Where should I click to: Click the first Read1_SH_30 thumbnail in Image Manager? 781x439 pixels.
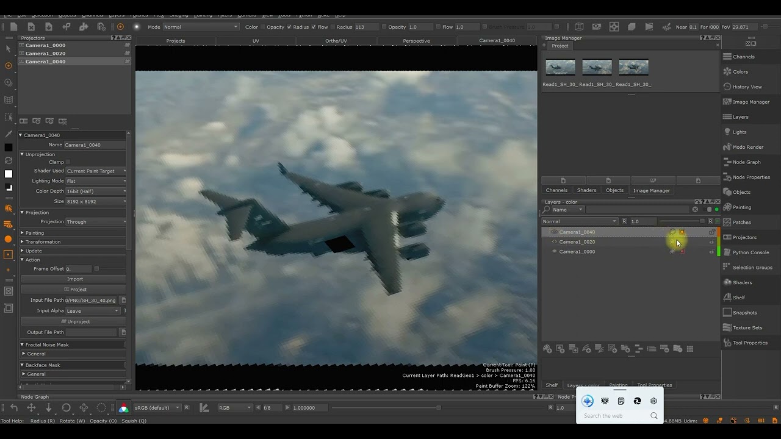pos(560,67)
